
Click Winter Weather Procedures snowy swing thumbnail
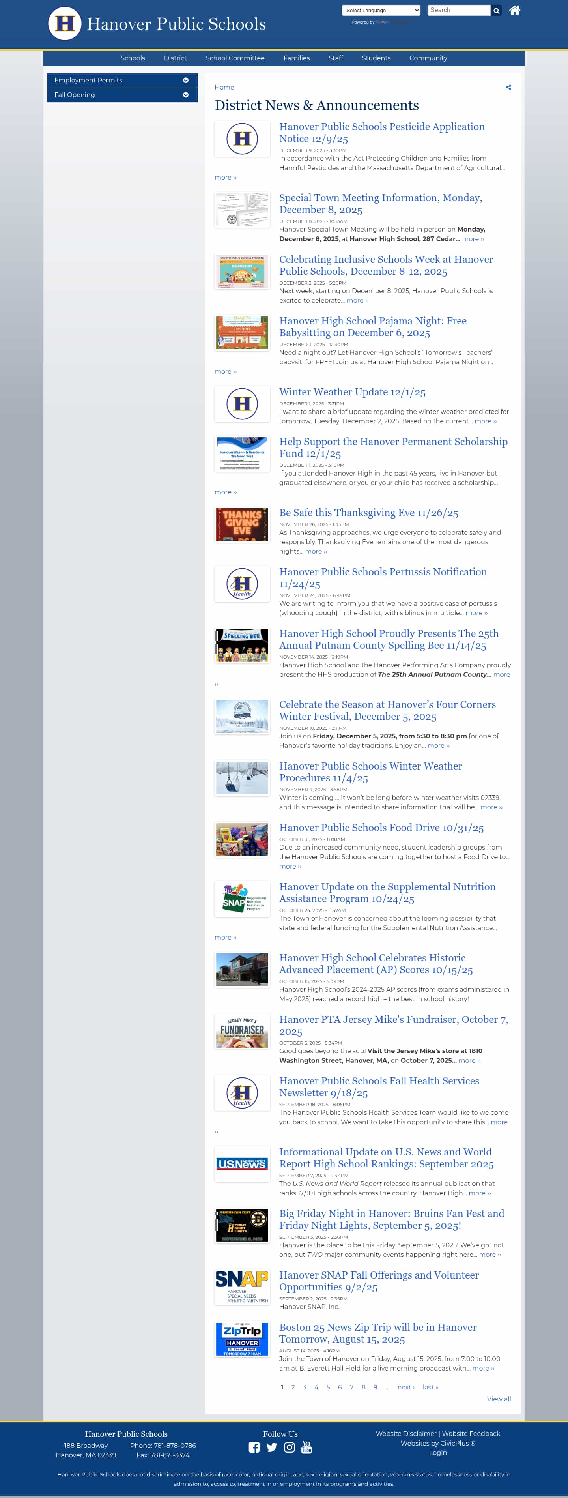[242, 778]
